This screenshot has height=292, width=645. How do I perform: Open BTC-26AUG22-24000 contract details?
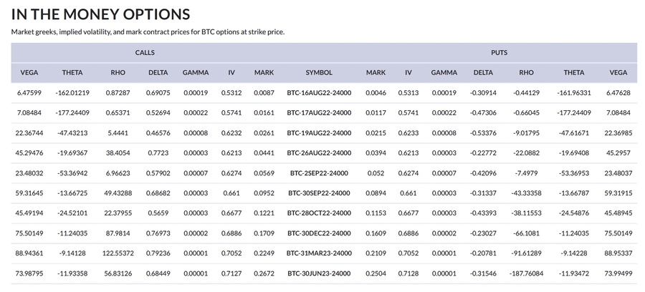[319, 152]
